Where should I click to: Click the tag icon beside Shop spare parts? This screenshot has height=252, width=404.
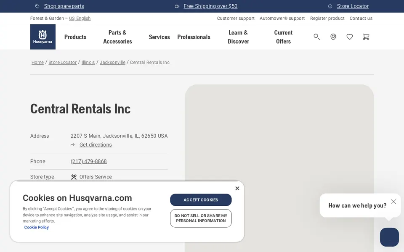tap(37, 6)
